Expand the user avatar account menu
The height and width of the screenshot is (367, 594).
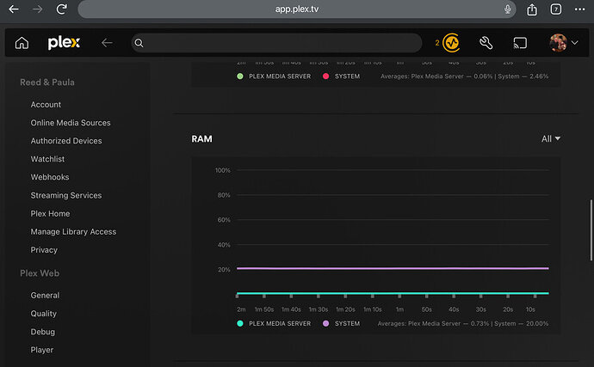(x=563, y=43)
